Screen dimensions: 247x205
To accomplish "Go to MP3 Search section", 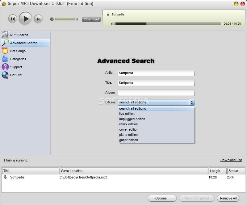I will pos(26,35).
